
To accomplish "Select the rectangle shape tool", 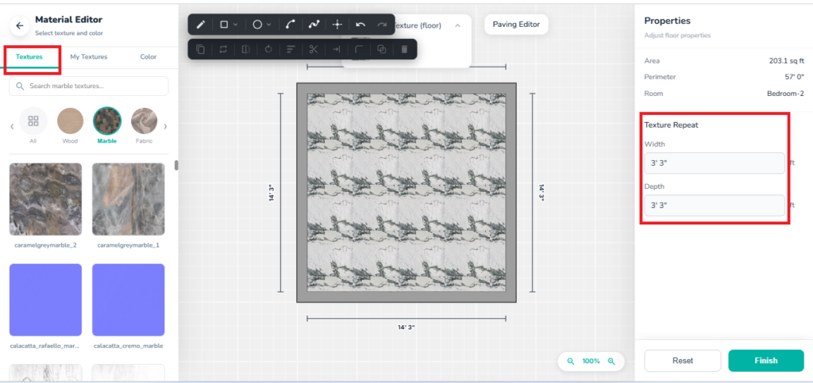I will tap(224, 25).
